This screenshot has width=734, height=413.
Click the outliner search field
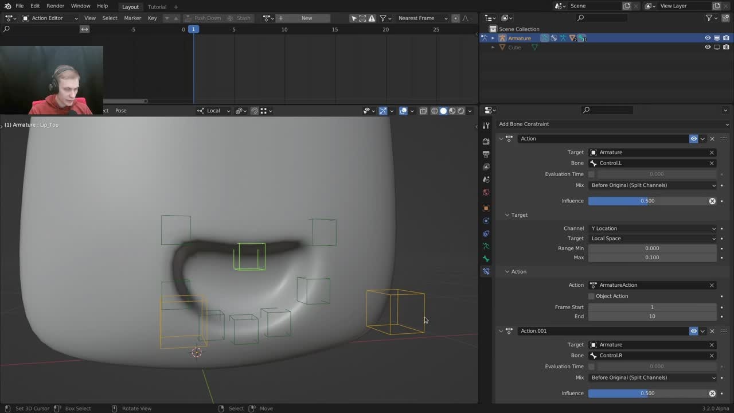pos(602,18)
